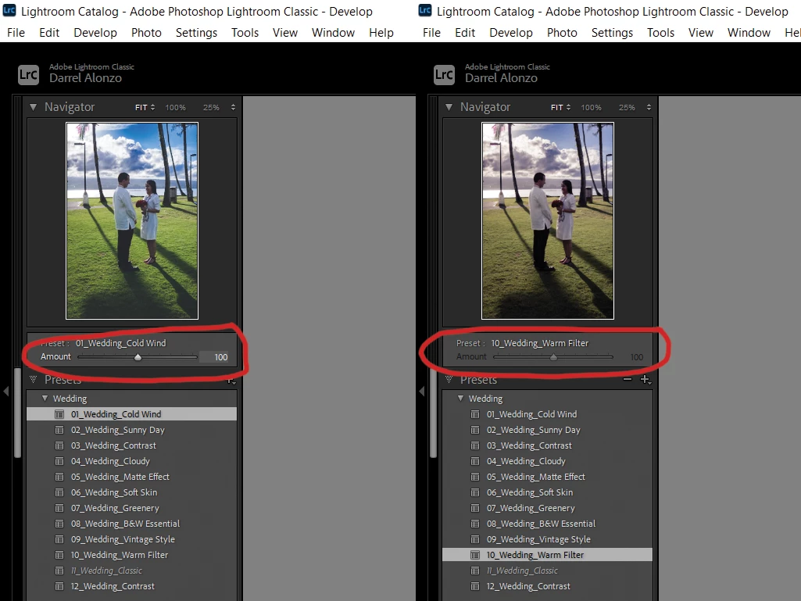Open Settings menu in right window

(612, 33)
